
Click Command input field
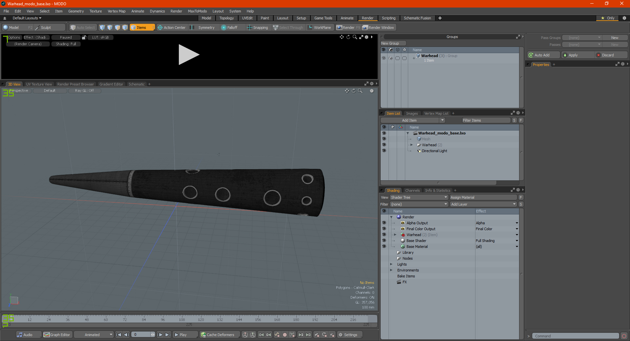click(x=576, y=336)
